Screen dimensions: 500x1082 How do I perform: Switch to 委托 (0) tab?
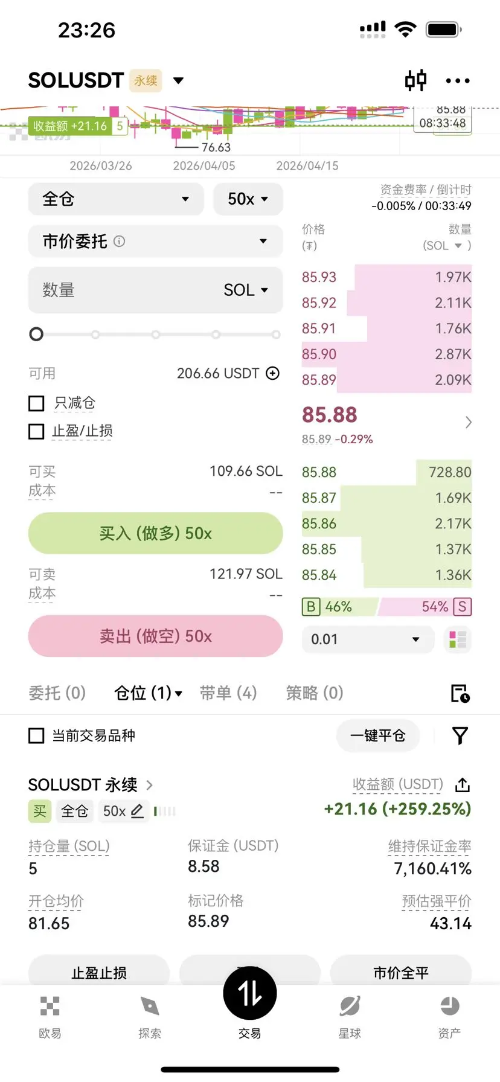pos(57,693)
